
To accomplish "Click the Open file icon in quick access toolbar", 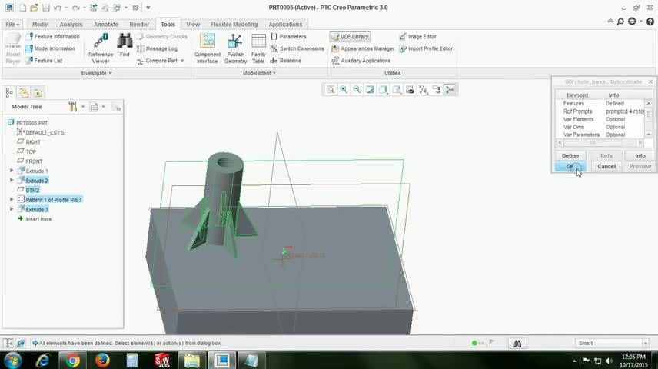I will tap(34, 8).
